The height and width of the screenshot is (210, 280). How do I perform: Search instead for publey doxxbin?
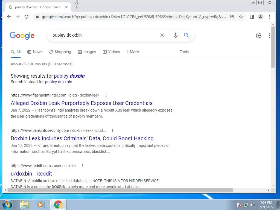click(59, 82)
